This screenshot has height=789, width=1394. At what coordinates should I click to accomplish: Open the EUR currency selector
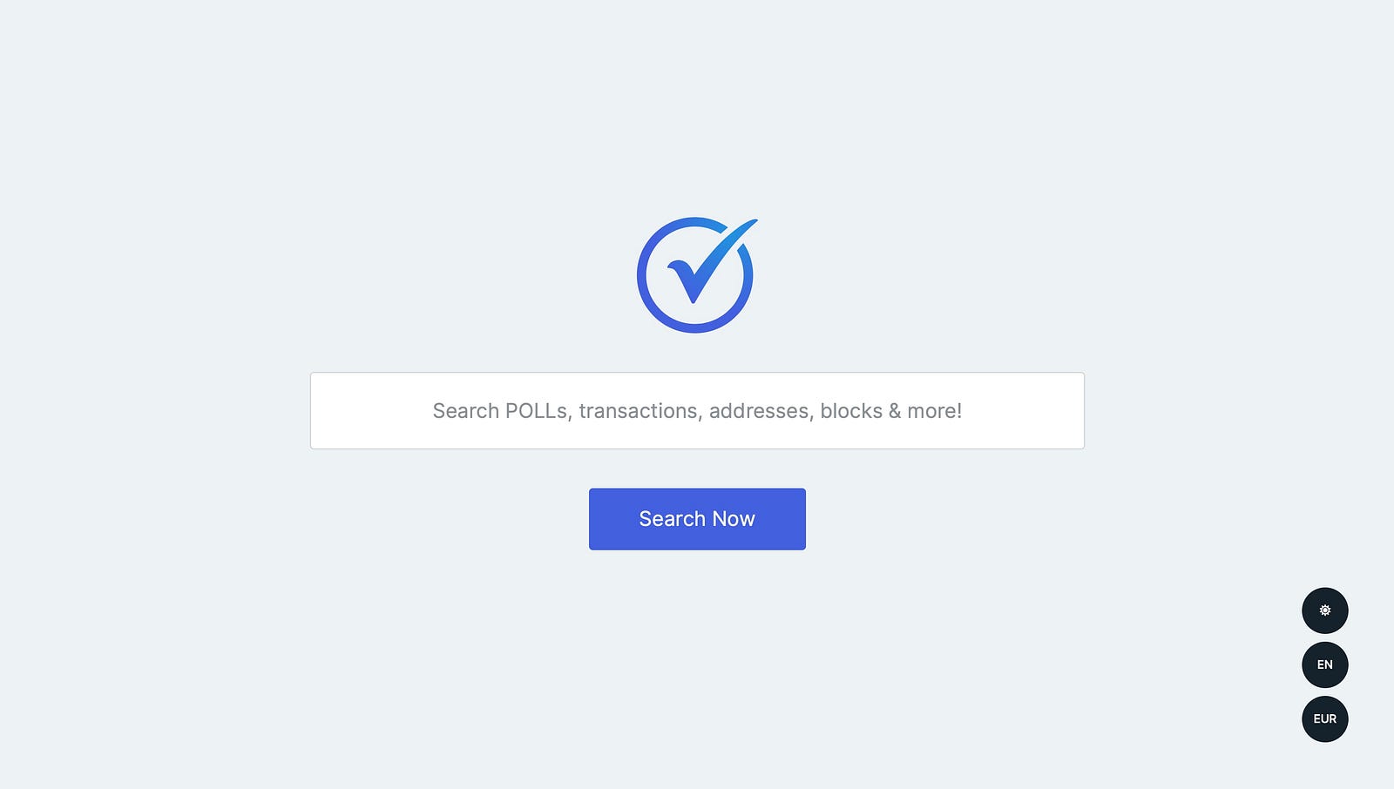1324,718
